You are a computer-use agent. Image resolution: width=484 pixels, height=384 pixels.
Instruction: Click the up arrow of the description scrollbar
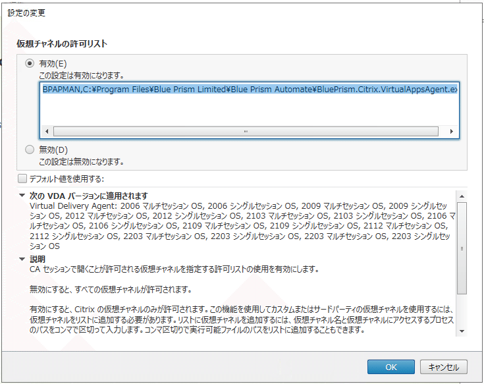pos(462,196)
